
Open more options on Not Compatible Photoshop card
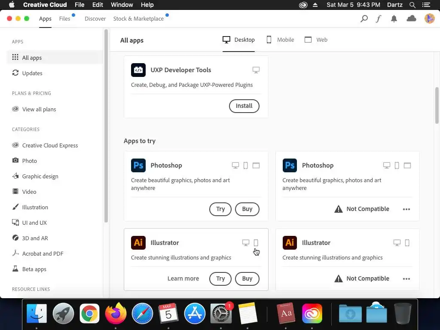point(406,209)
